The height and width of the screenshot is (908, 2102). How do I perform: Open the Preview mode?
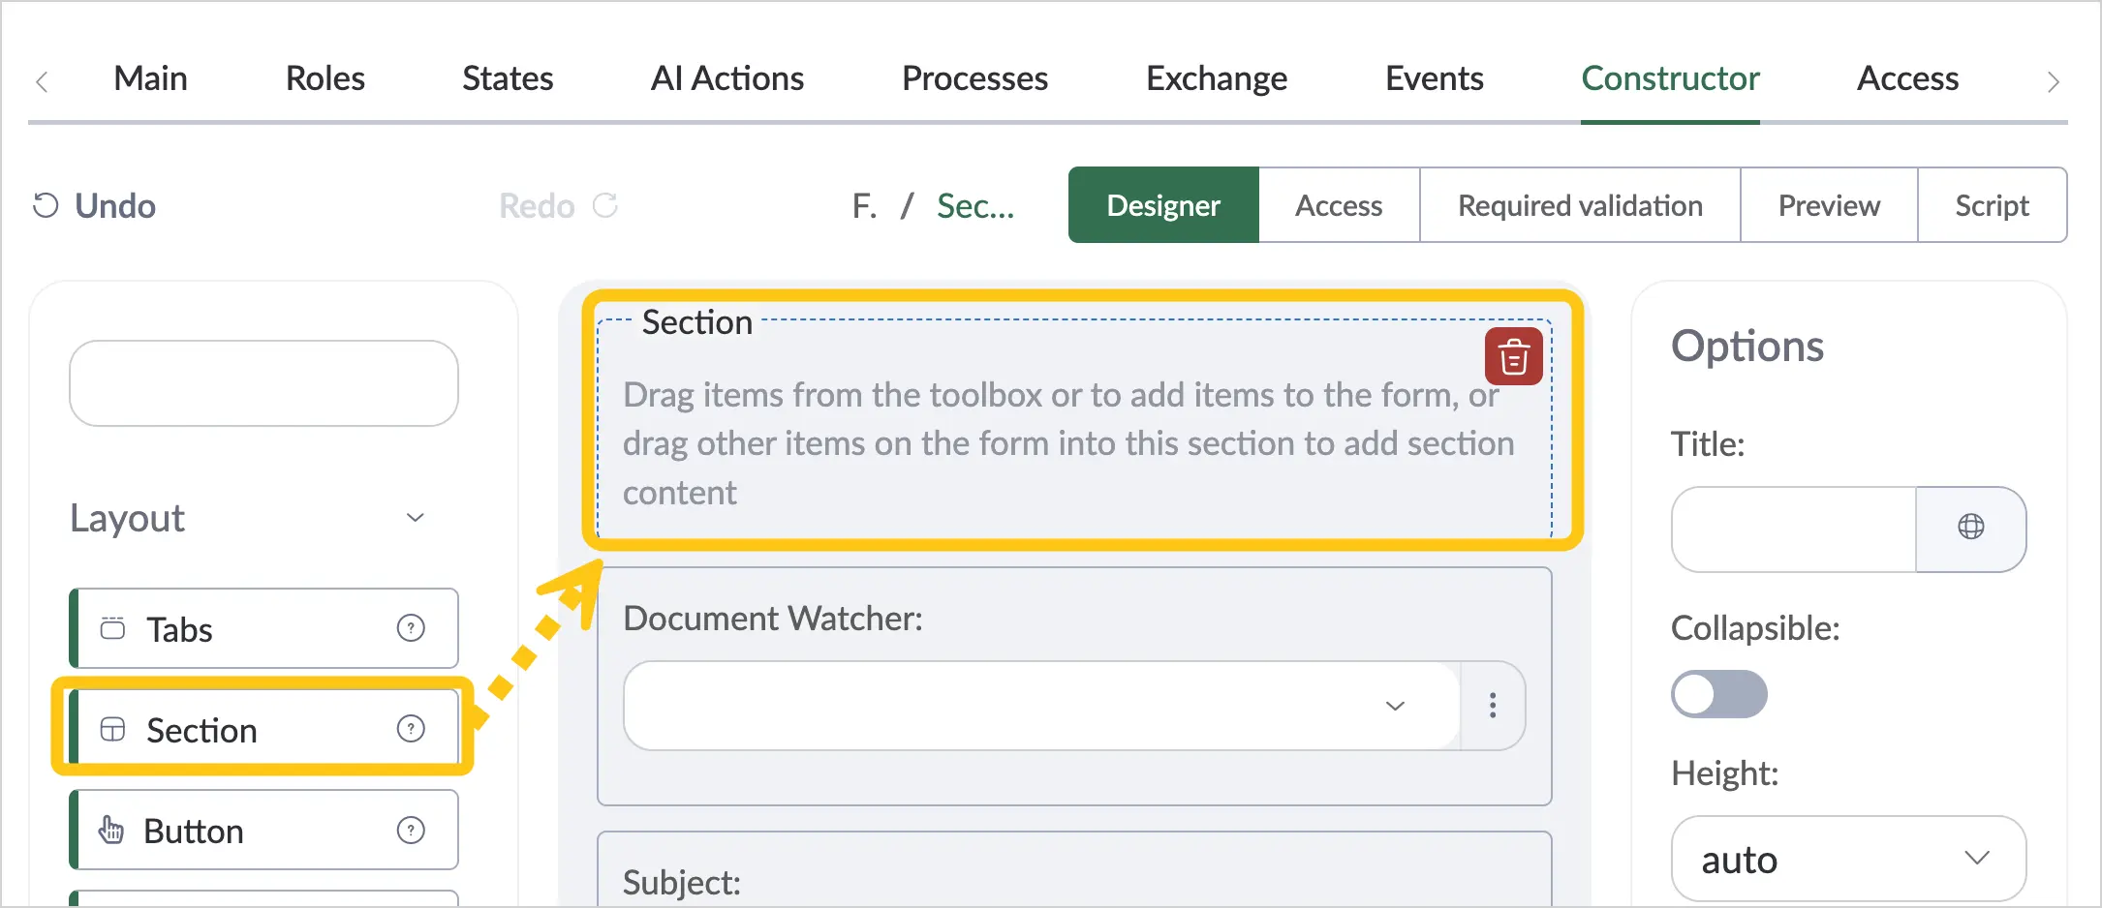(x=1829, y=205)
